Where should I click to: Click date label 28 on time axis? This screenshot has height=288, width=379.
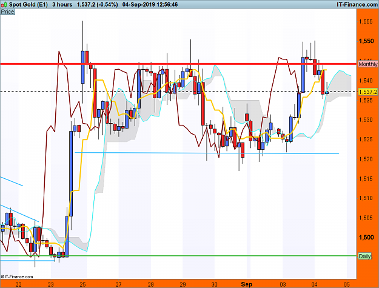(150, 284)
